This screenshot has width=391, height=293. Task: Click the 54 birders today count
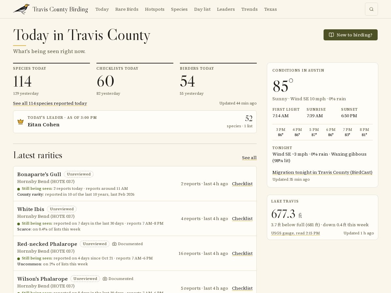pyautogui.click(x=187, y=81)
